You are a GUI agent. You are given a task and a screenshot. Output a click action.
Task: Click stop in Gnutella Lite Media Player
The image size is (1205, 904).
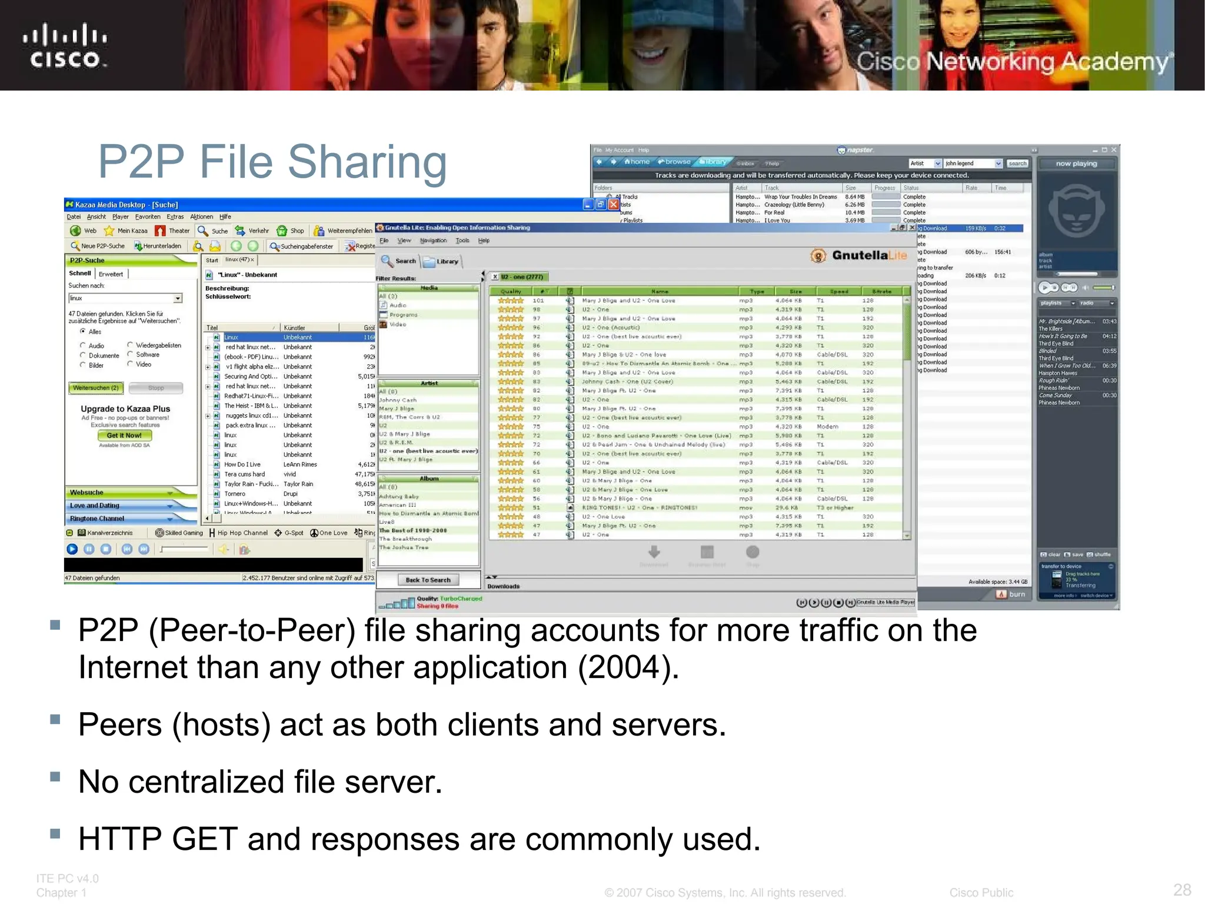tap(838, 603)
